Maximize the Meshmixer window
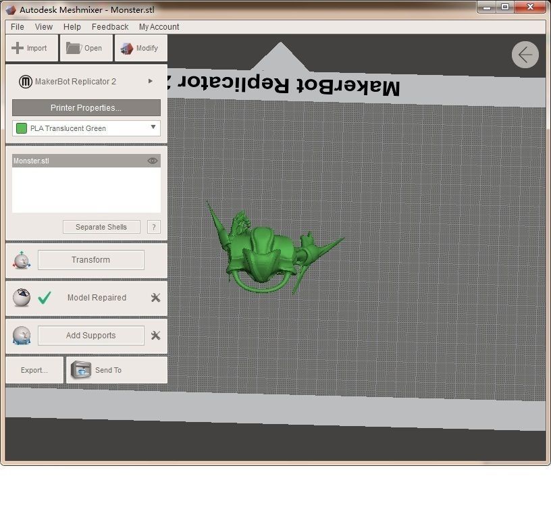 click(505, 7)
